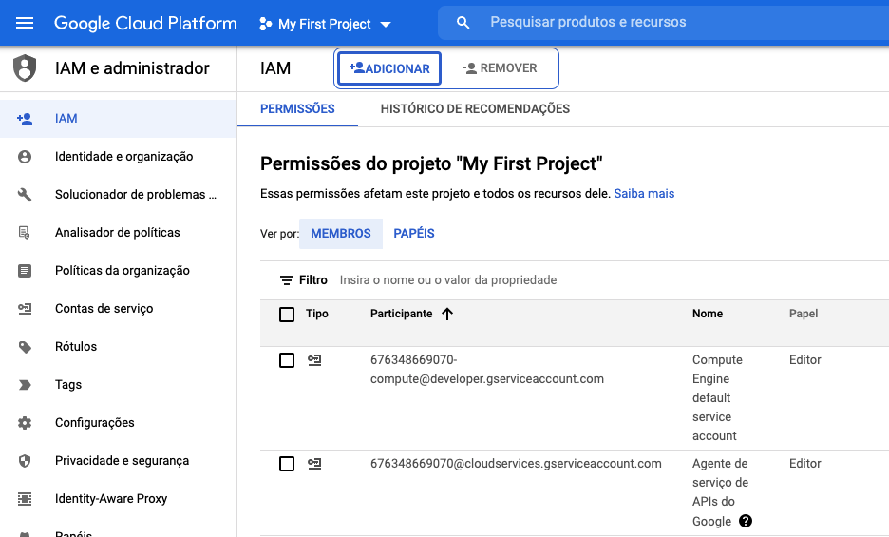Click the Papel column header
Image resolution: width=889 pixels, height=537 pixels.
click(x=804, y=314)
